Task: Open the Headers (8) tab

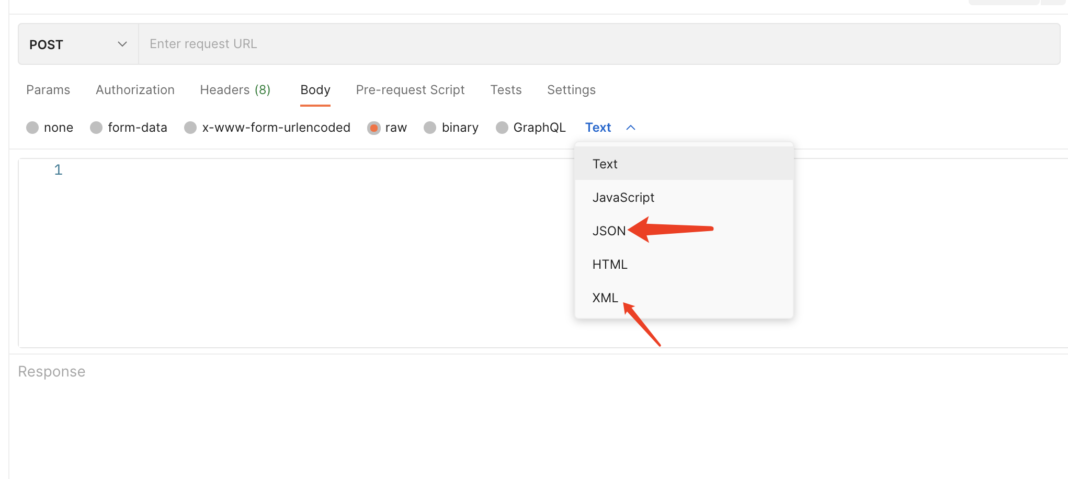Action: coord(235,90)
